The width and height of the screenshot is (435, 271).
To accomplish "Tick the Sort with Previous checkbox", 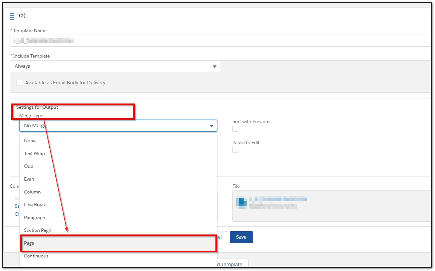I will pos(235,129).
